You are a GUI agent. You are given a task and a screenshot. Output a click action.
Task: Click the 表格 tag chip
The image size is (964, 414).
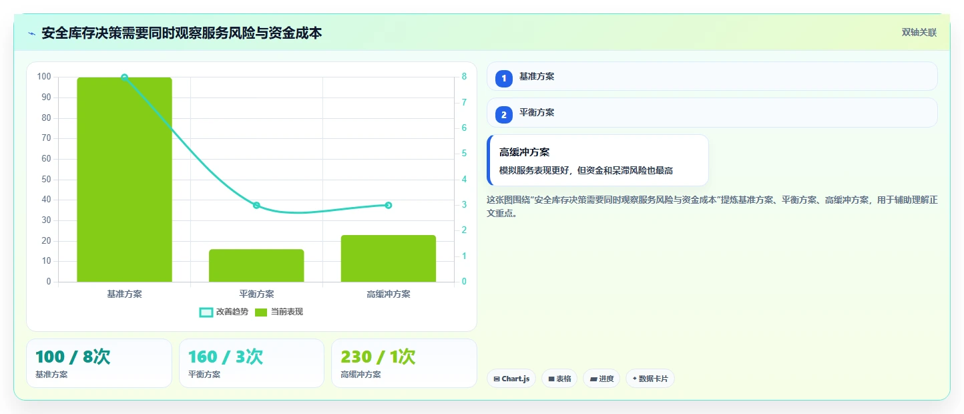559,379
